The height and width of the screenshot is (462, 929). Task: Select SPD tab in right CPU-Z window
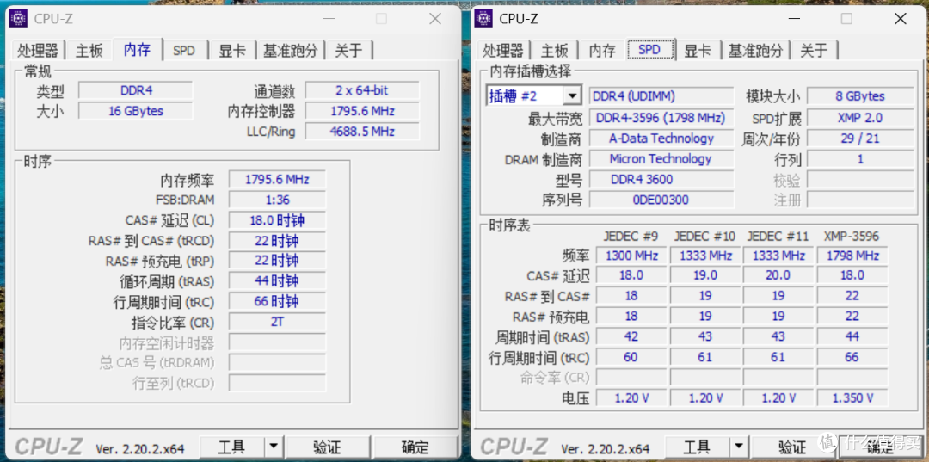(650, 49)
